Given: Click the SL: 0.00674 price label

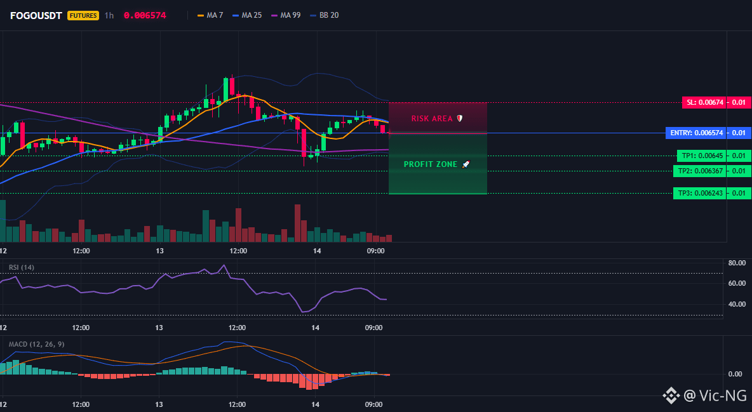Looking at the screenshot, I should click(704, 102).
